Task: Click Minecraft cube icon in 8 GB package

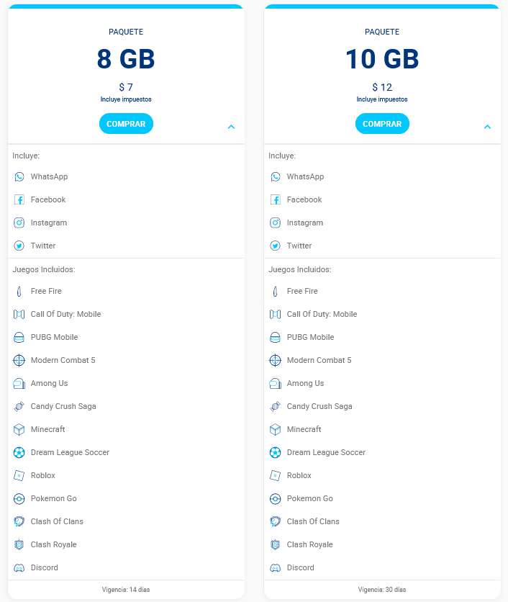Action: [19, 429]
